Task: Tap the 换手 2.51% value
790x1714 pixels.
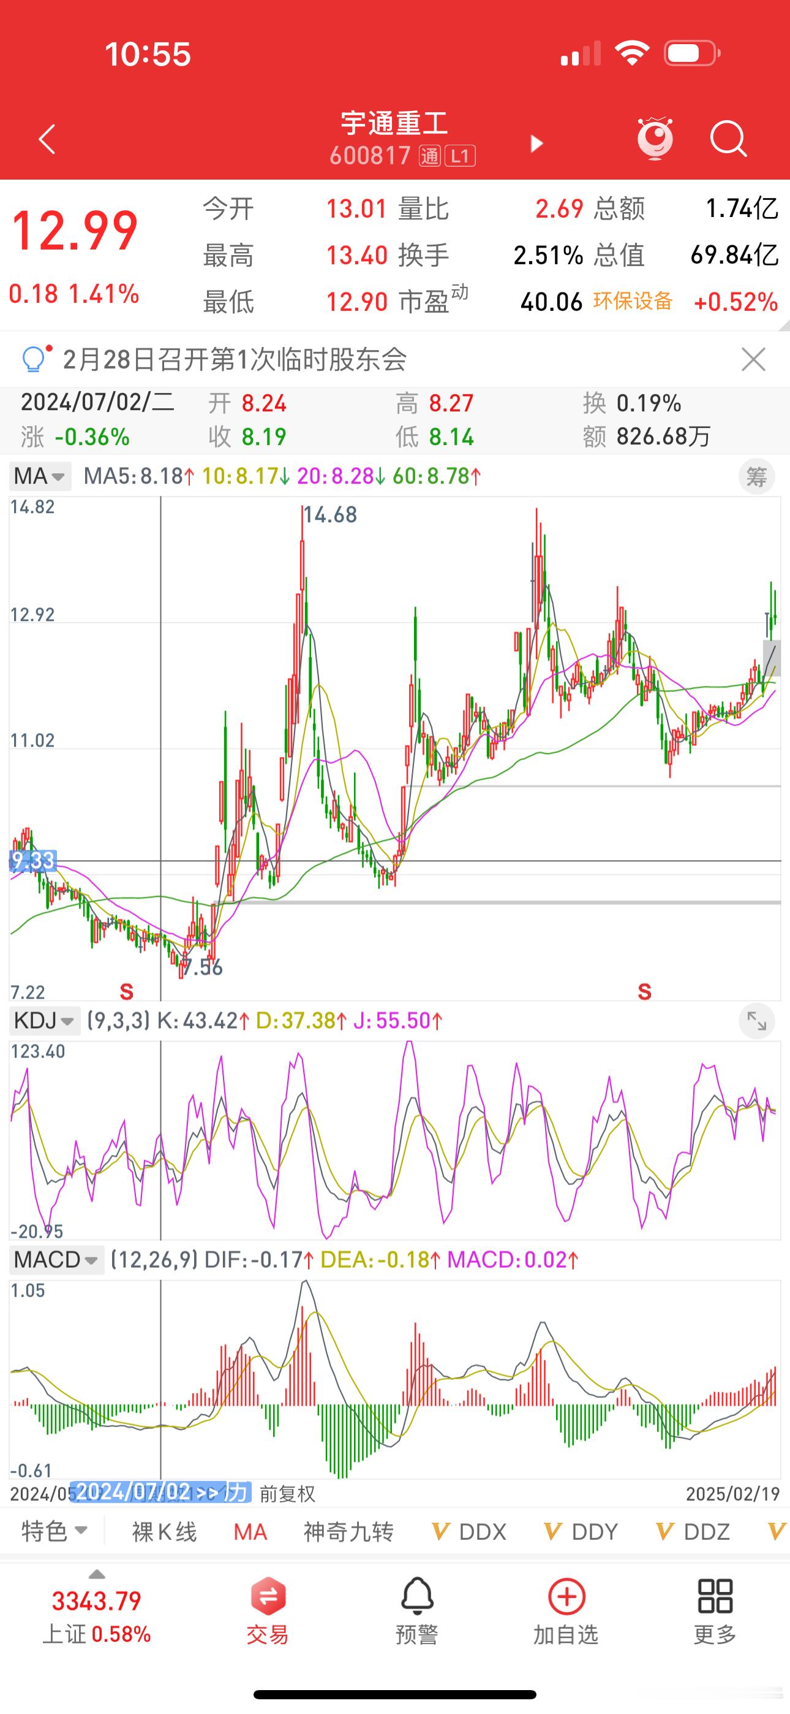Action: click(548, 255)
